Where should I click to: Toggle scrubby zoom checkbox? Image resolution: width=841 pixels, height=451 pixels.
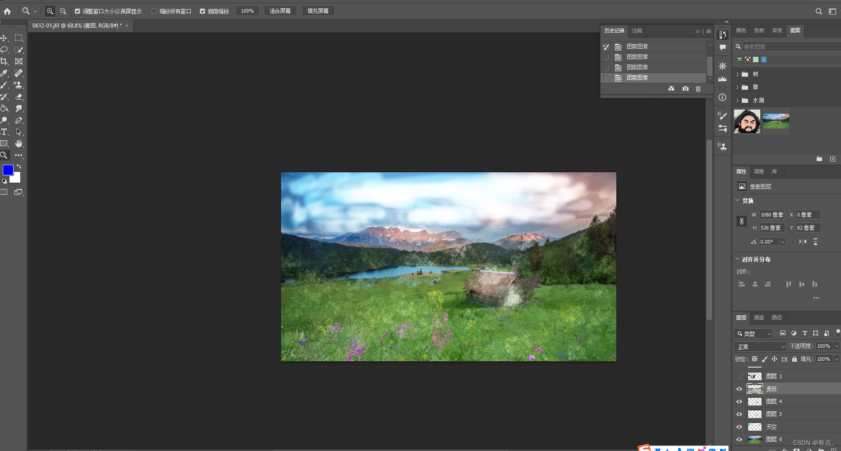[x=203, y=11]
